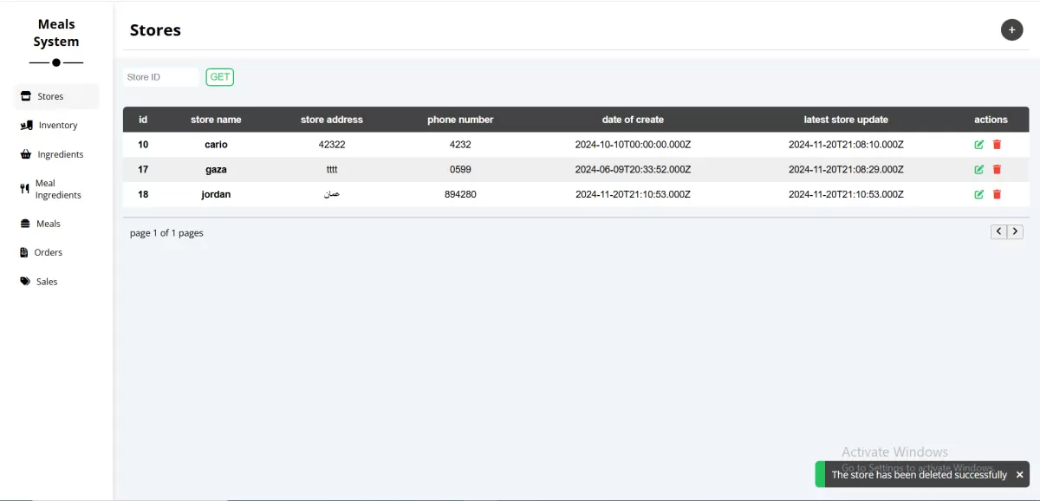1040x501 pixels.
Task: Delete the jordan store row
Action: 997,195
